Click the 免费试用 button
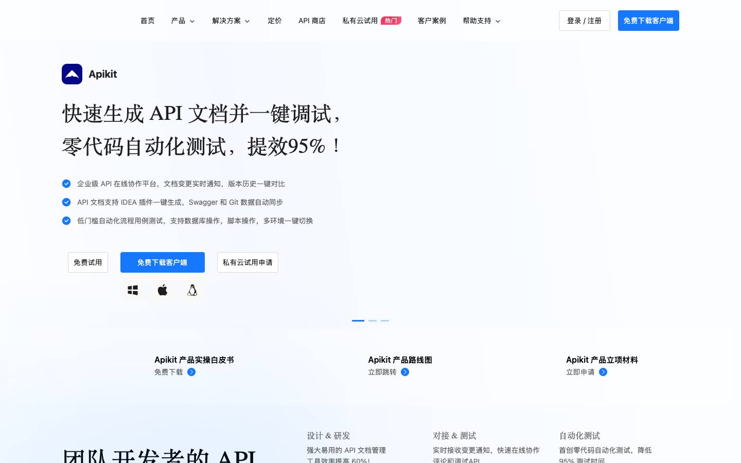Screen dimensions: 741x463 [x=88, y=262]
